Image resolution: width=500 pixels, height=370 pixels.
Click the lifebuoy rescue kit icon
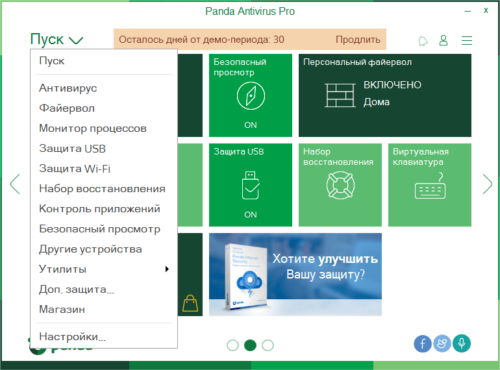(x=340, y=186)
